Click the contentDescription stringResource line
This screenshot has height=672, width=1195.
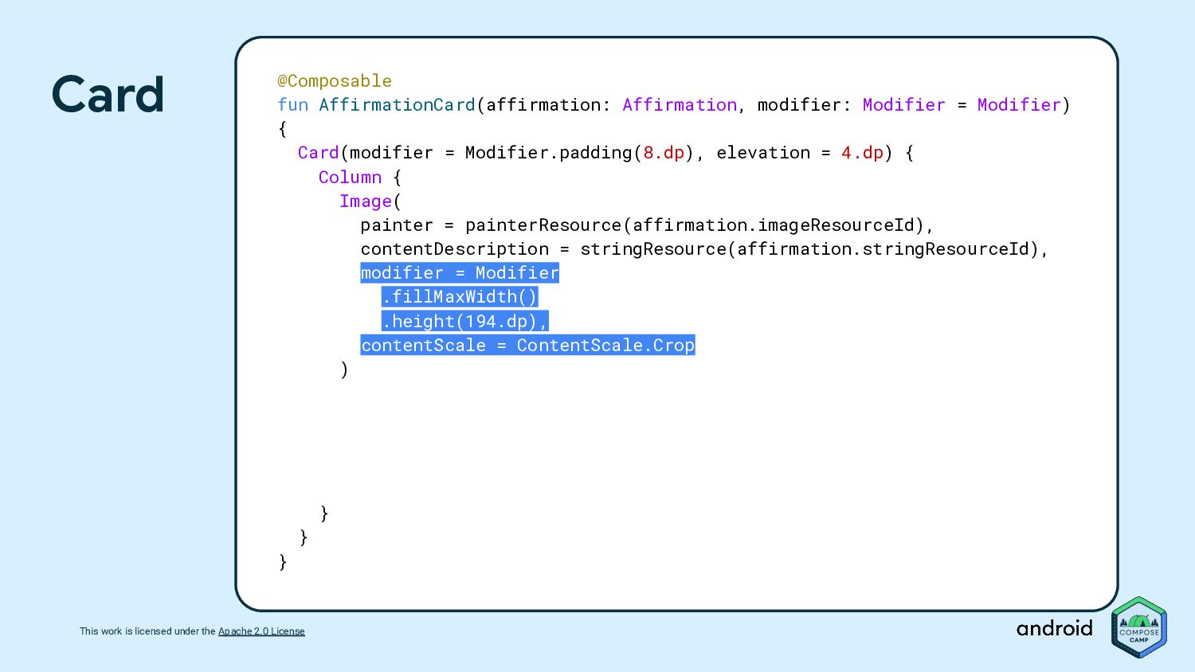tap(704, 249)
